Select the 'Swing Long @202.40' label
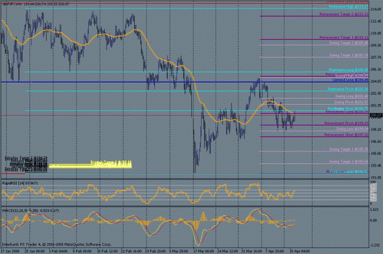This screenshot has width=383, height=254. 352,96
